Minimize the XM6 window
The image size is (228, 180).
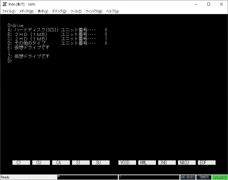coord(196,4)
